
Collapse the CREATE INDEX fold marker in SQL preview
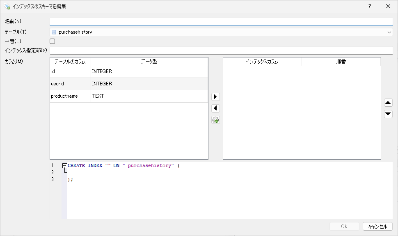click(x=64, y=166)
